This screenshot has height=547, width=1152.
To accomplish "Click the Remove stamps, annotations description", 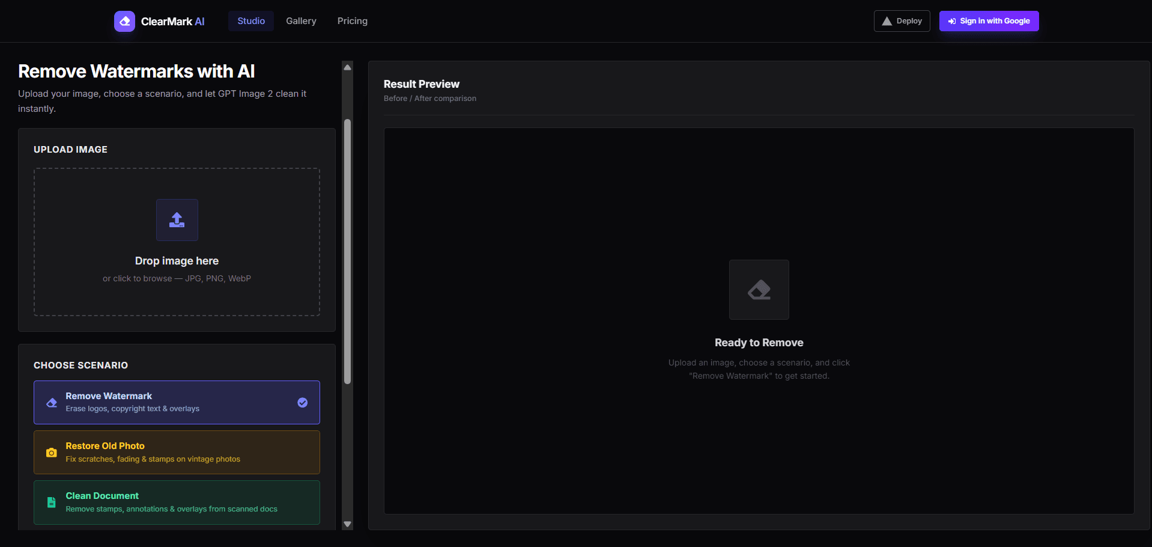I will (x=172, y=509).
